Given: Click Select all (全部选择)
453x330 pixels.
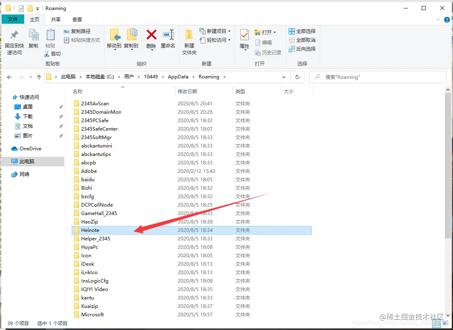Looking at the screenshot, I should [x=302, y=31].
